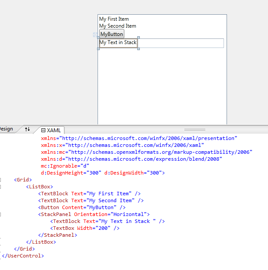Click the xmlns:mc namespace line
The height and width of the screenshot is (270, 268).
click(x=147, y=152)
